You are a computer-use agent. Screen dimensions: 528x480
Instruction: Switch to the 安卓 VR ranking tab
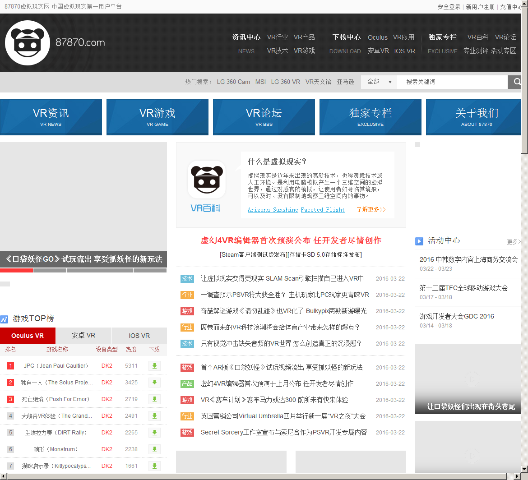(x=83, y=336)
